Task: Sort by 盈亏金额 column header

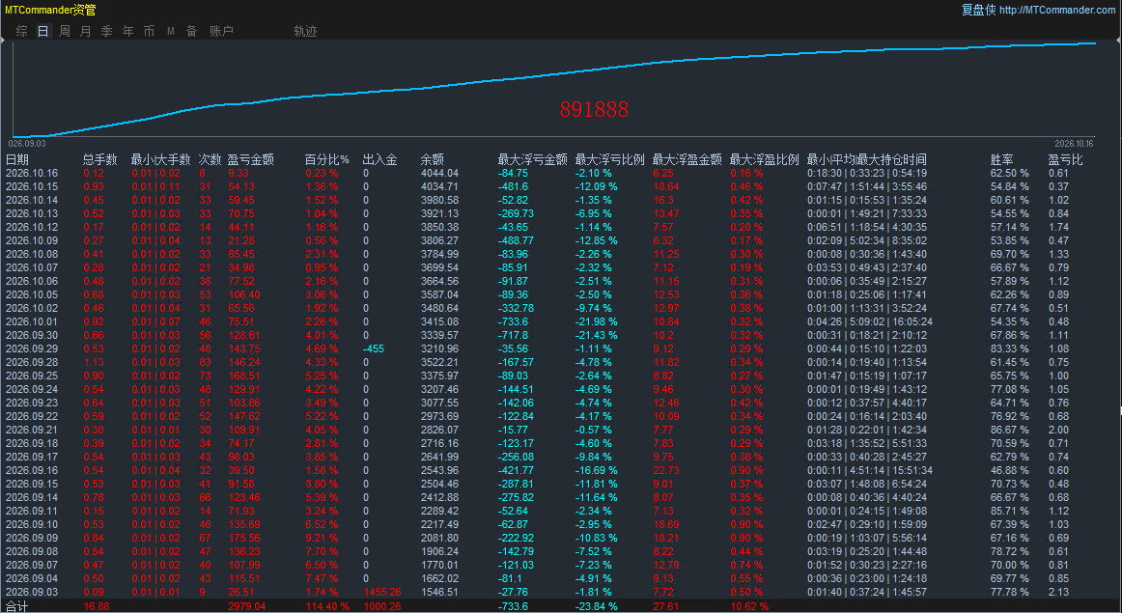Action: (x=250, y=159)
